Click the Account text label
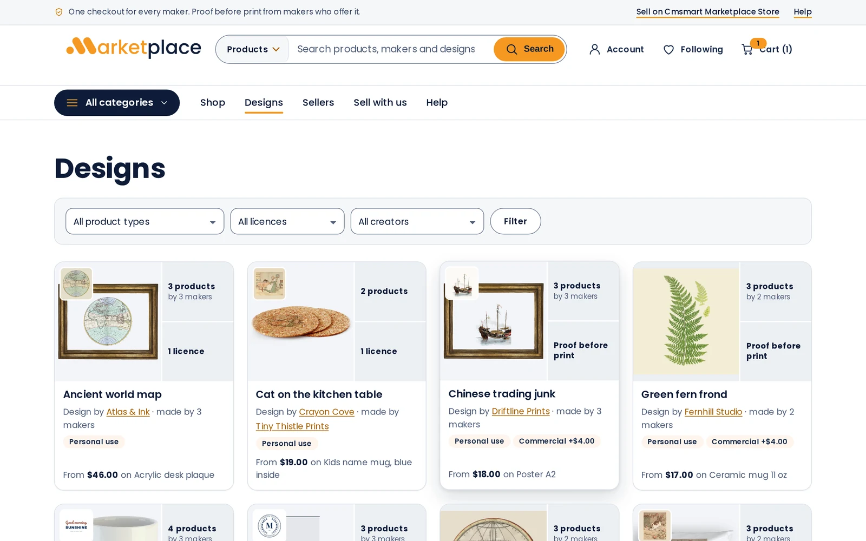The height and width of the screenshot is (541, 866). click(x=625, y=49)
